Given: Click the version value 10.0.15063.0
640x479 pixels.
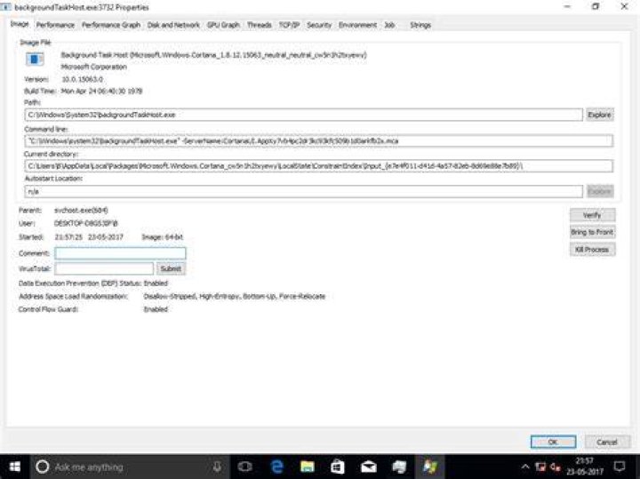Looking at the screenshot, I should [x=82, y=79].
